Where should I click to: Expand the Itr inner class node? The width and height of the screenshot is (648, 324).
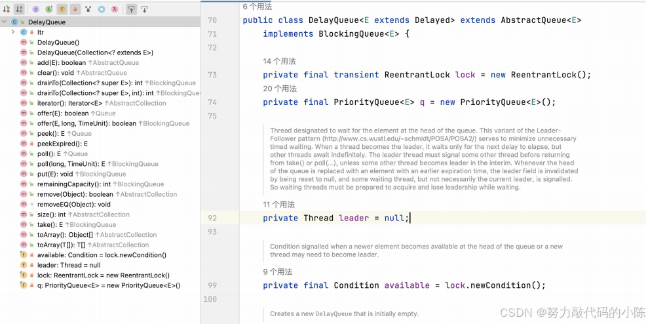[13, 32]
